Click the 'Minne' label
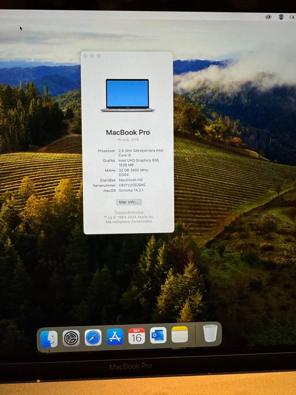Viewport: 296px width, 395px height. (110, 170)
